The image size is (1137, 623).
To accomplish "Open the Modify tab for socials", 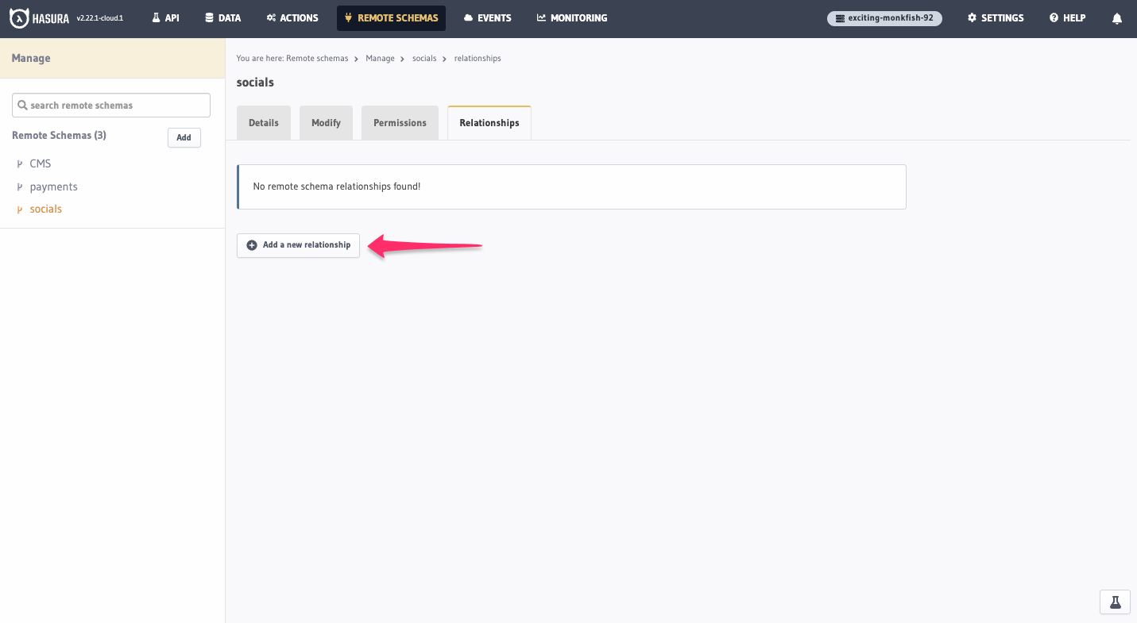I will click(x=326, y=122).
